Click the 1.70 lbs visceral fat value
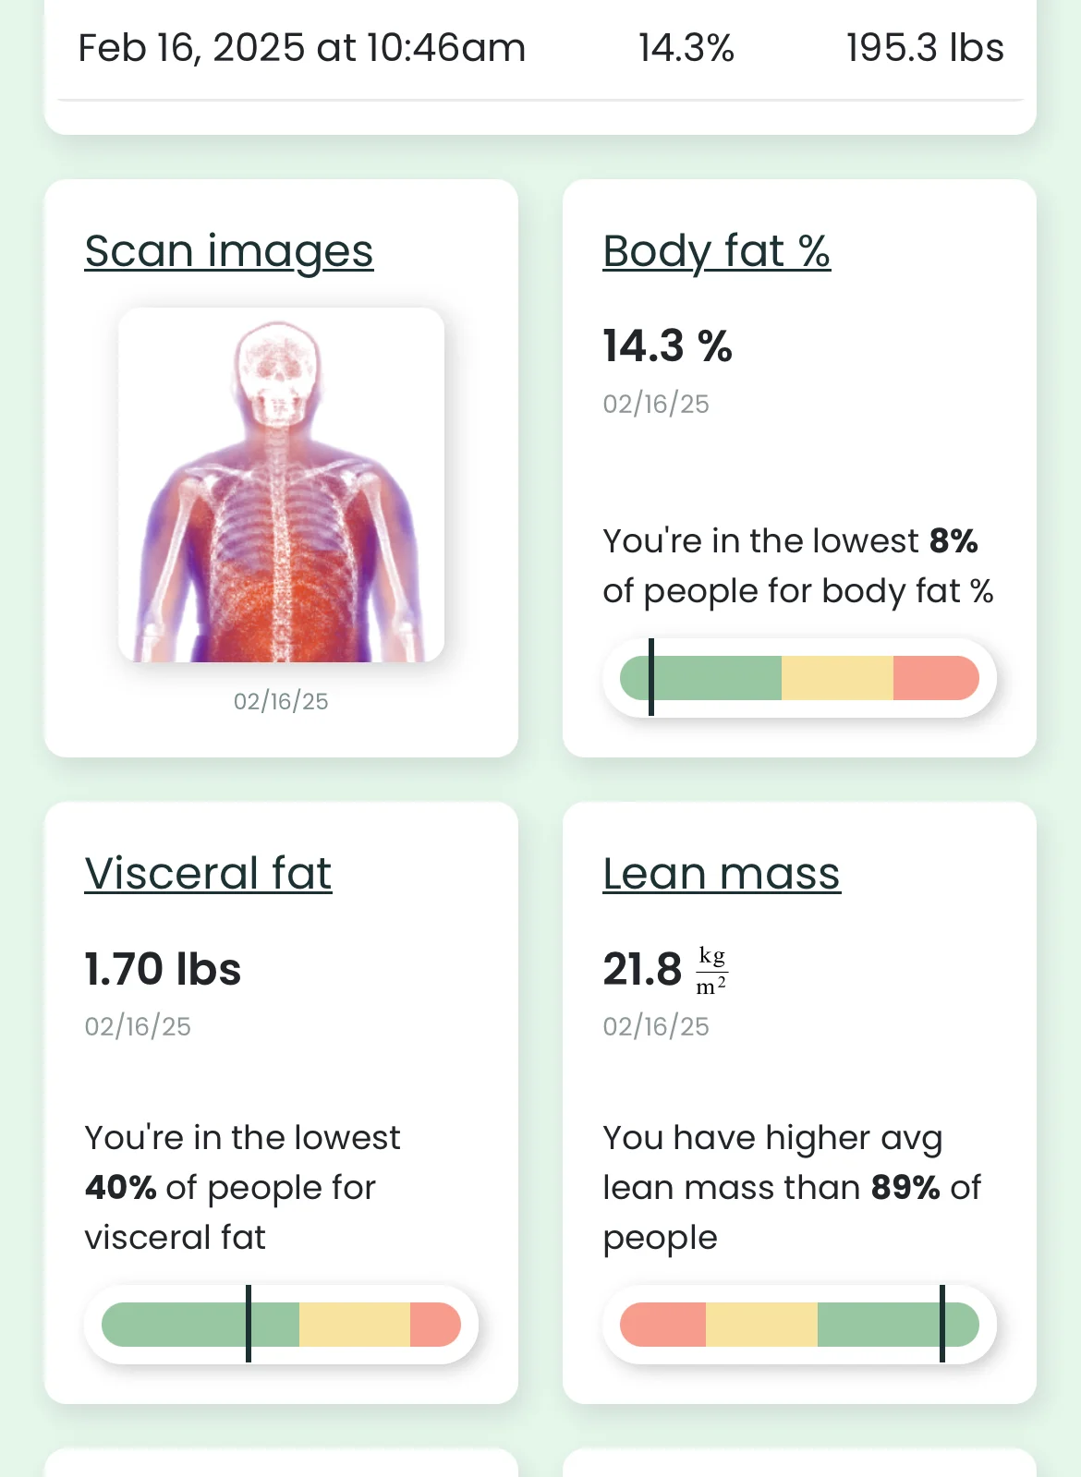Screen dimensions: 1081x1477 pos(163,970)
